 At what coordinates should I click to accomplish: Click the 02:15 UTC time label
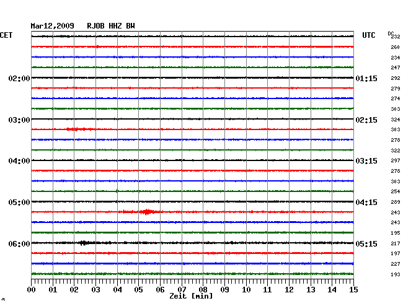click(366, 120)
